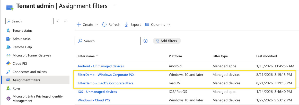Open Windows - Cloud PCs filter
Viewport: 299px width, 105px height.
tap(94, 100)
